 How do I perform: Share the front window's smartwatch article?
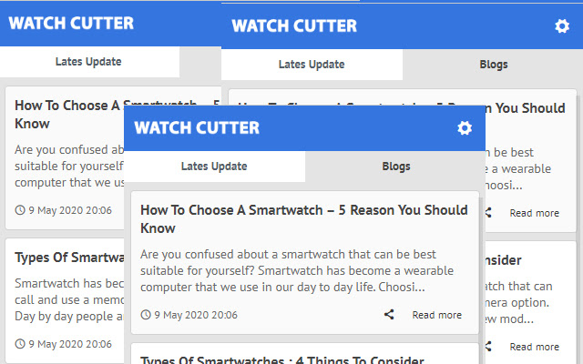click(389, 315)
